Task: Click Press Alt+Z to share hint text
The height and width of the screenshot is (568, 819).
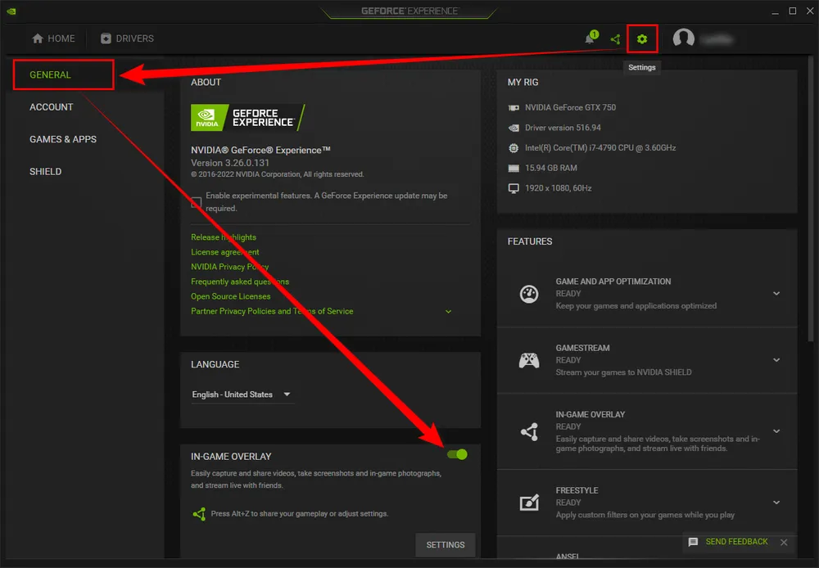Action: point(299,514)
